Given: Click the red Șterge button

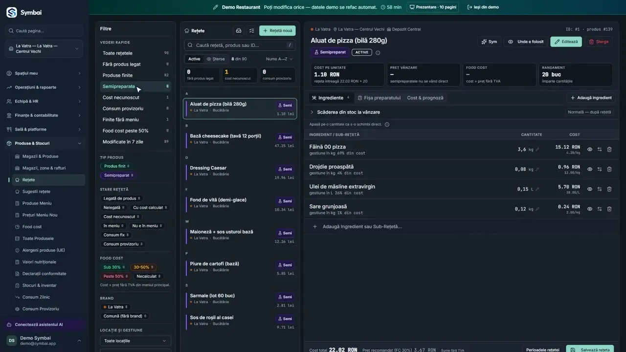Looking at the screenshot, I should click(599, 42).
